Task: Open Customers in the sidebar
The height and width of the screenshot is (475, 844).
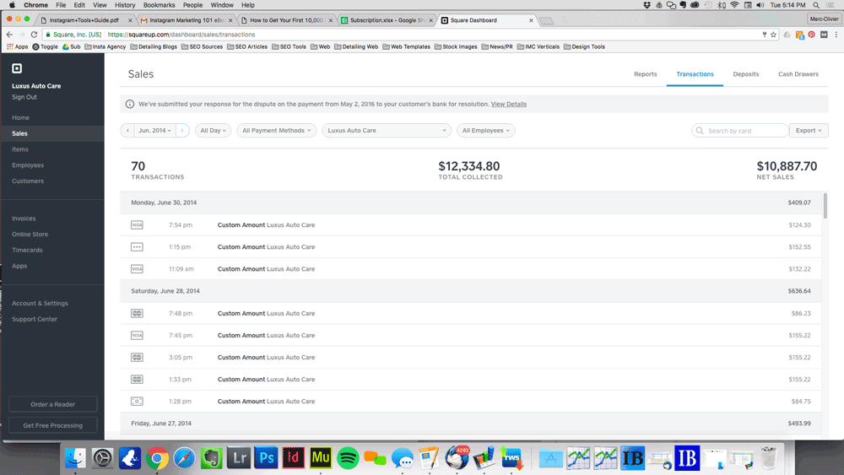Action: click(x=28, y=181)
